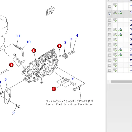Click red marker 1 left of pipe 10
132x132 pixels.
[x=11, y=65]
